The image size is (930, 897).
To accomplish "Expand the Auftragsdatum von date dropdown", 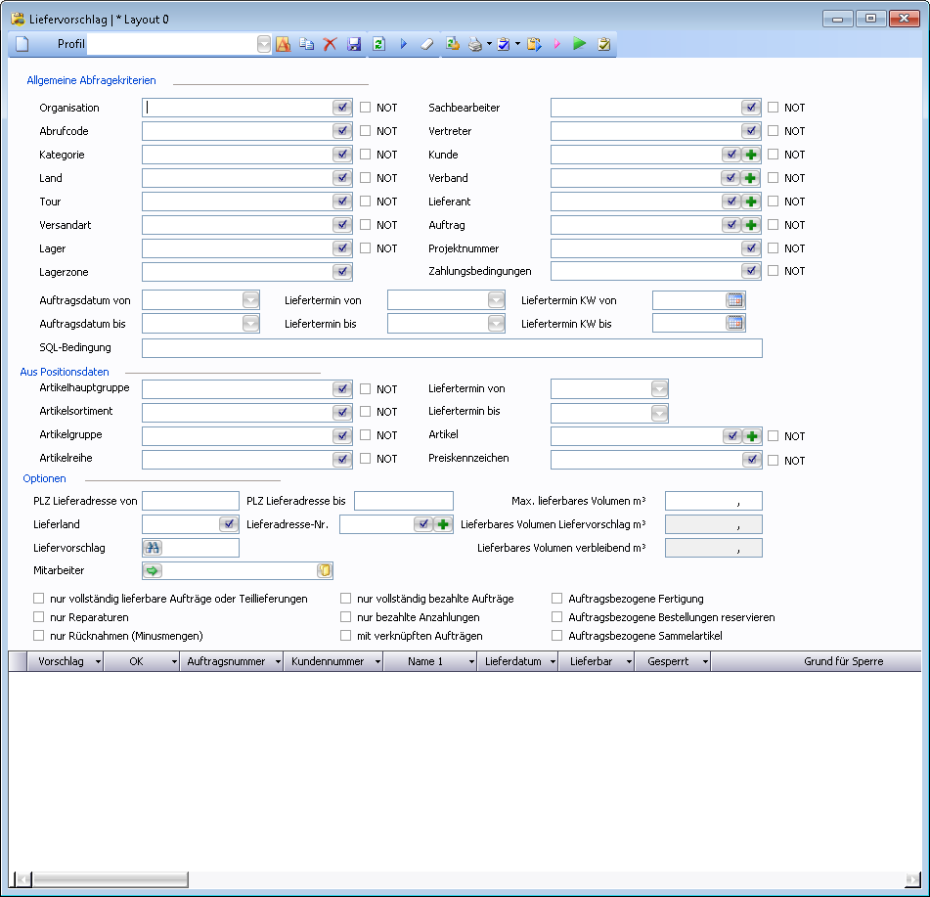I will point(250,300).
